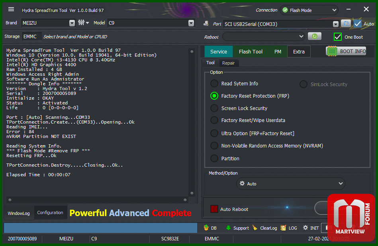Select Factory Reset/Wipe Userdata radio button
This screenshot has height=246, width=378.
click(214, 120)
